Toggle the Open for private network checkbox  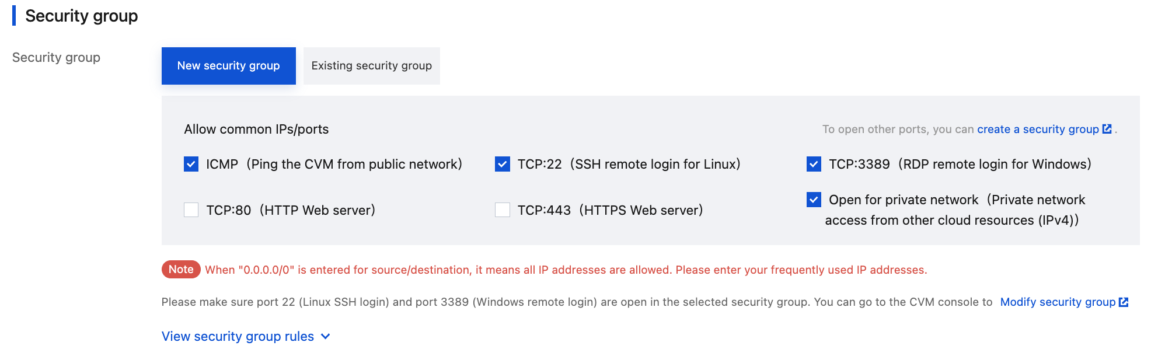(814, 200)
